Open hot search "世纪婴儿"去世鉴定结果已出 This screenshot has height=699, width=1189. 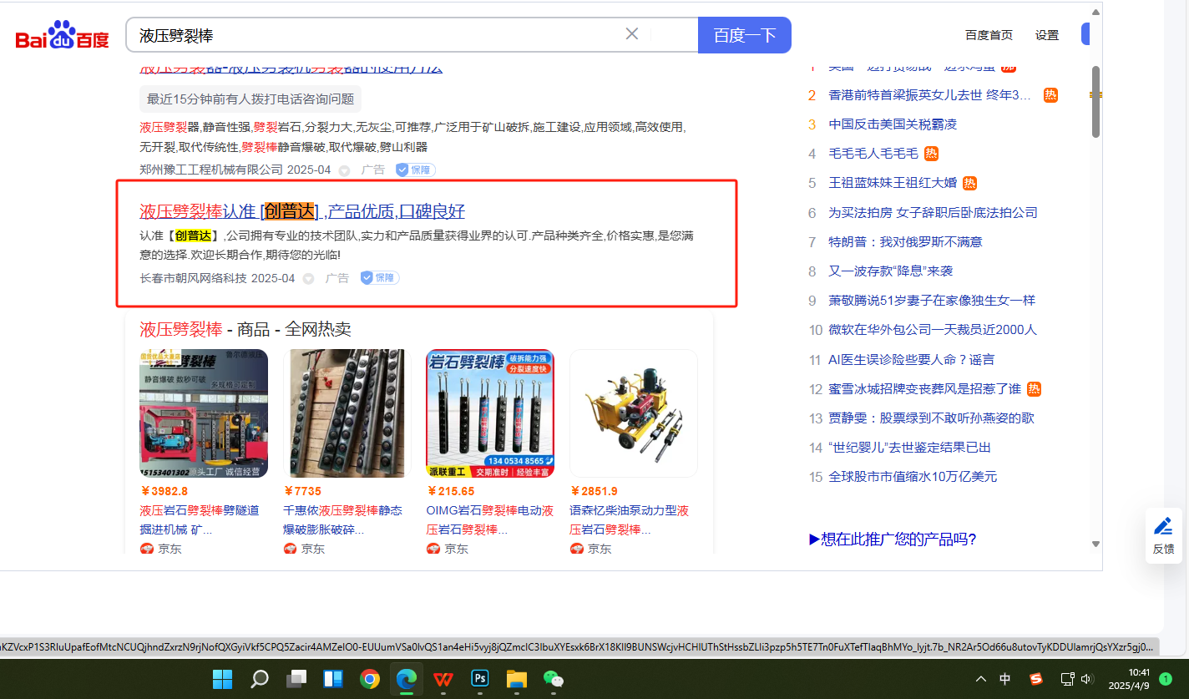[910, 448]
